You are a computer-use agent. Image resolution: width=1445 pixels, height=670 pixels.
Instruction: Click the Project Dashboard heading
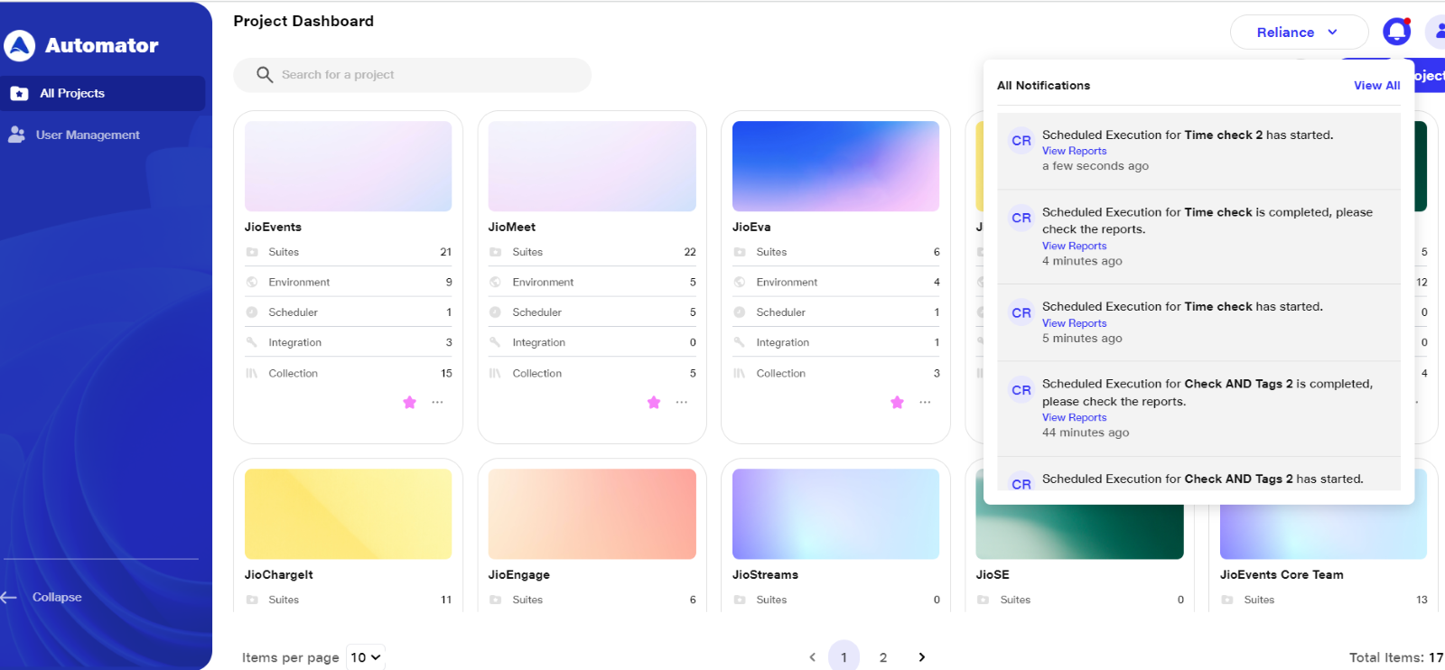pyautogui.click(x=303, y=21)
